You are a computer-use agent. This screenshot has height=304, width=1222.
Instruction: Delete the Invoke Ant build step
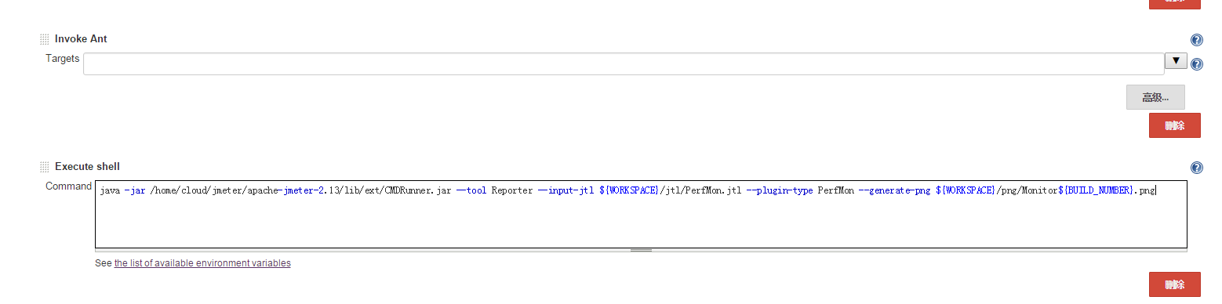(1174, 125)
